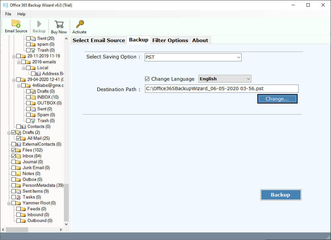Click the app icon in title bar
Screen dimensions: 331x240
point(6,5)
